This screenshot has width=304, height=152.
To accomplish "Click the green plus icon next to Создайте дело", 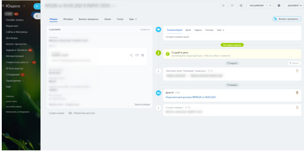I will pyautogui.click(x=168, y=54).
